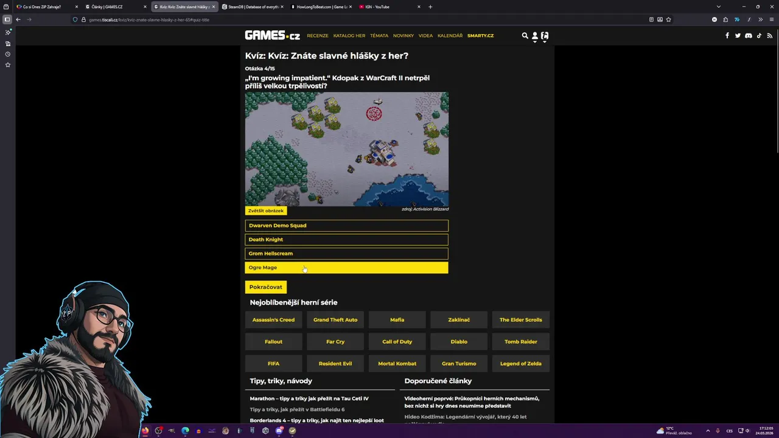Open the VIDEA menu item

click(x=425, y=36)
